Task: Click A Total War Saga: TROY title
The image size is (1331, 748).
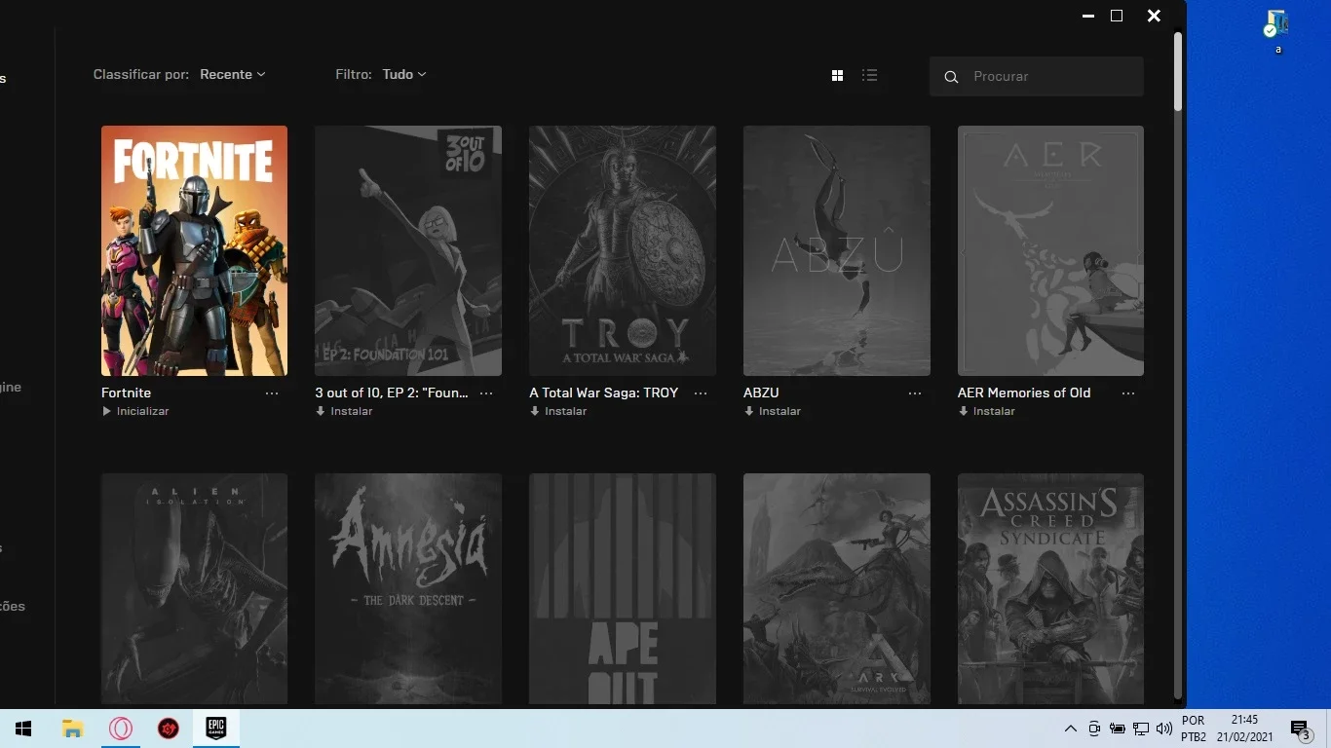Action: pyautogui.click(x=604, y=393)
